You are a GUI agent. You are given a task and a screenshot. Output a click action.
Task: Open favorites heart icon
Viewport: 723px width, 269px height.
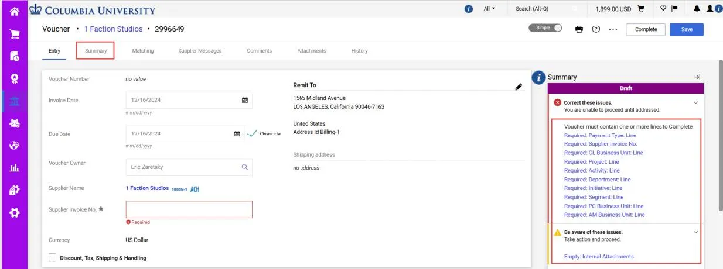663,9
